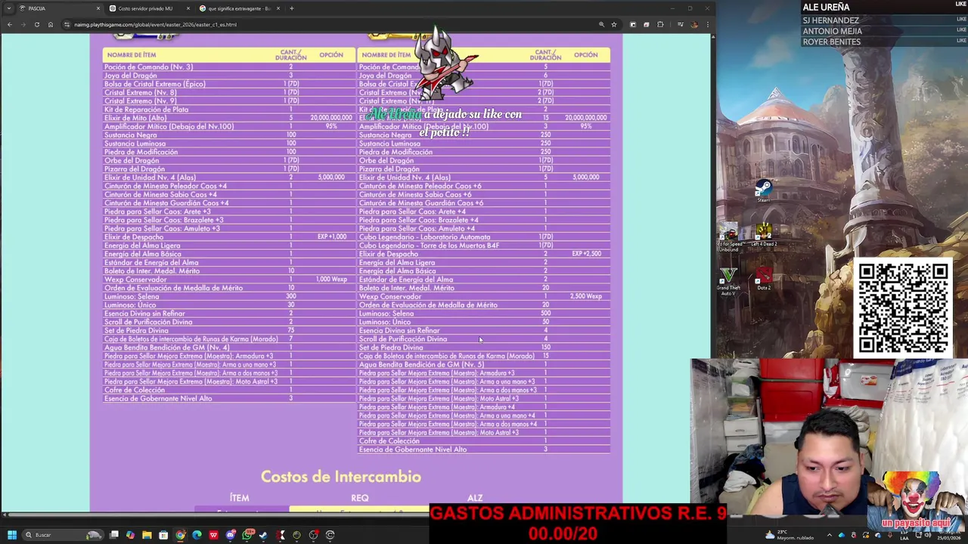Reload the current browser page
This screenshot has height=544, width=968.
(36, 24)
